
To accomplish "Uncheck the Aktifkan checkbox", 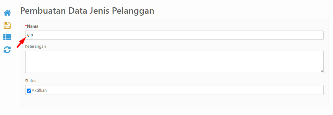I will pos(29,90).
